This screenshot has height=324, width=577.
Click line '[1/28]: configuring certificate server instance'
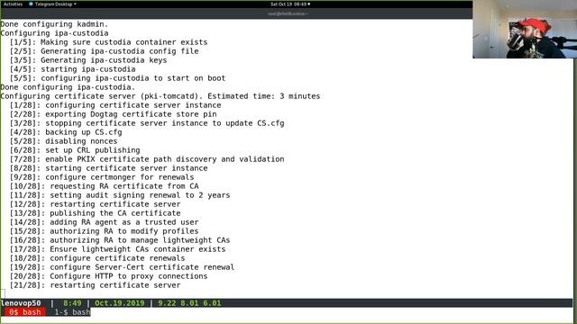(115, 105)
